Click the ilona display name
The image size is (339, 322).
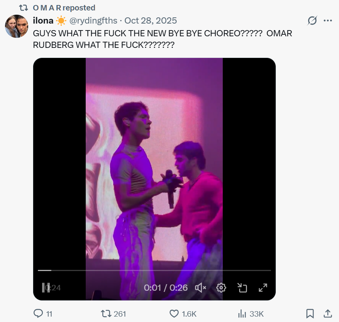(x=43, y=21)
